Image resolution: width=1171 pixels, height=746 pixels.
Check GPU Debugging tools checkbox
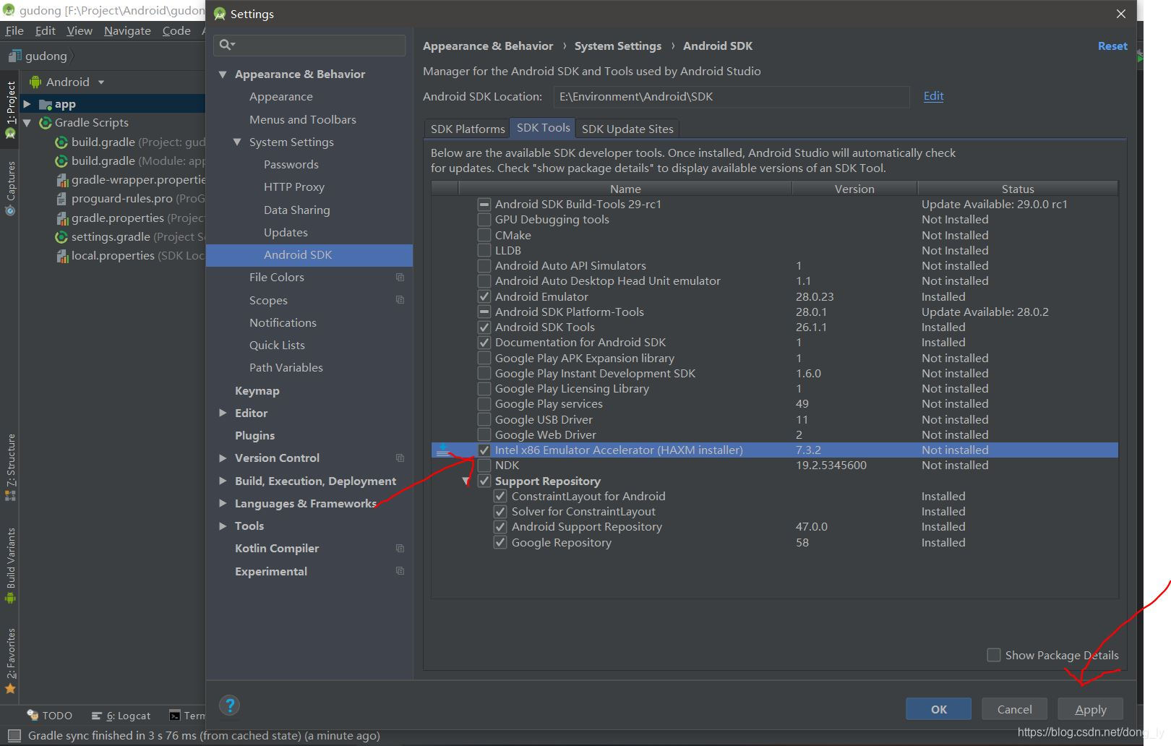(x=484, y=220)
